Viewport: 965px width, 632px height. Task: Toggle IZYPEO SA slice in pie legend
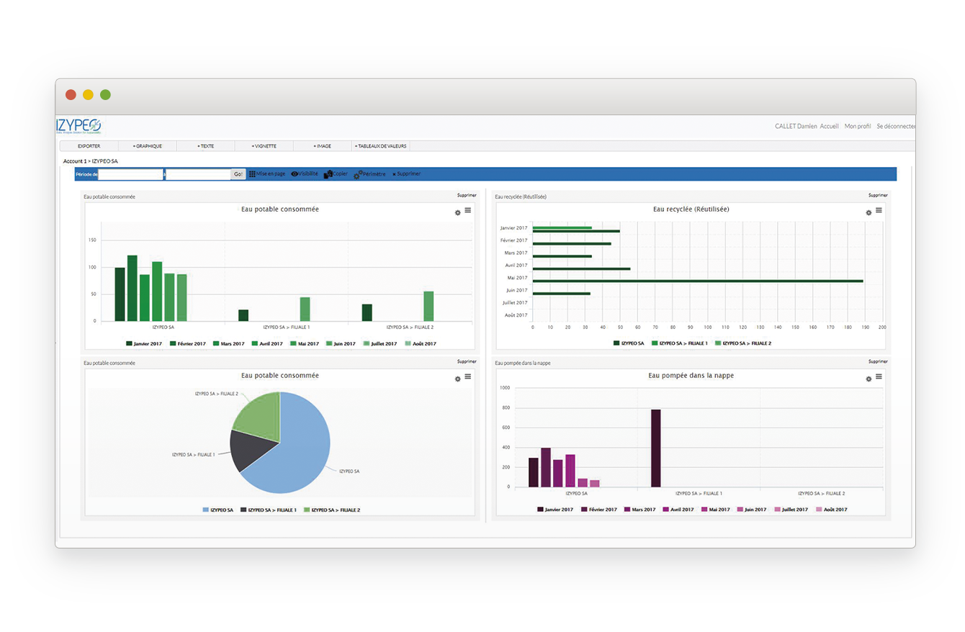click(217, 510)
